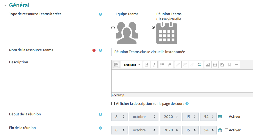Insert a numbered list
Screen dimensions: 253x136
tap(169, 65)
